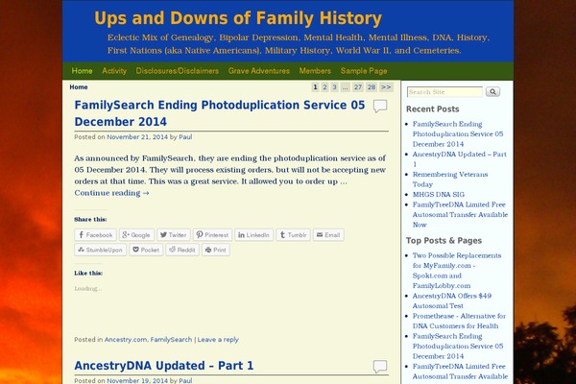
Task: Open the Activity menu item
Action: (114, 71)
